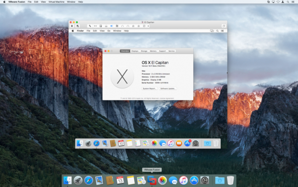Click the Software Update button

pyautogui.click(x=168, y=89)
